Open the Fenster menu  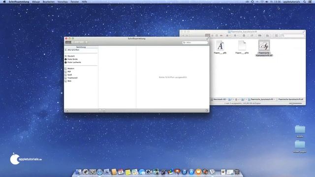(75, 1)
